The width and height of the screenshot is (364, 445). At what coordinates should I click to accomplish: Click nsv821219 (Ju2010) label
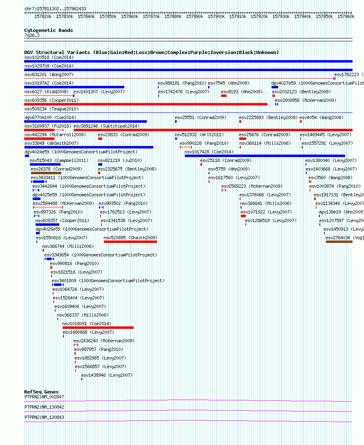point(120,160)
